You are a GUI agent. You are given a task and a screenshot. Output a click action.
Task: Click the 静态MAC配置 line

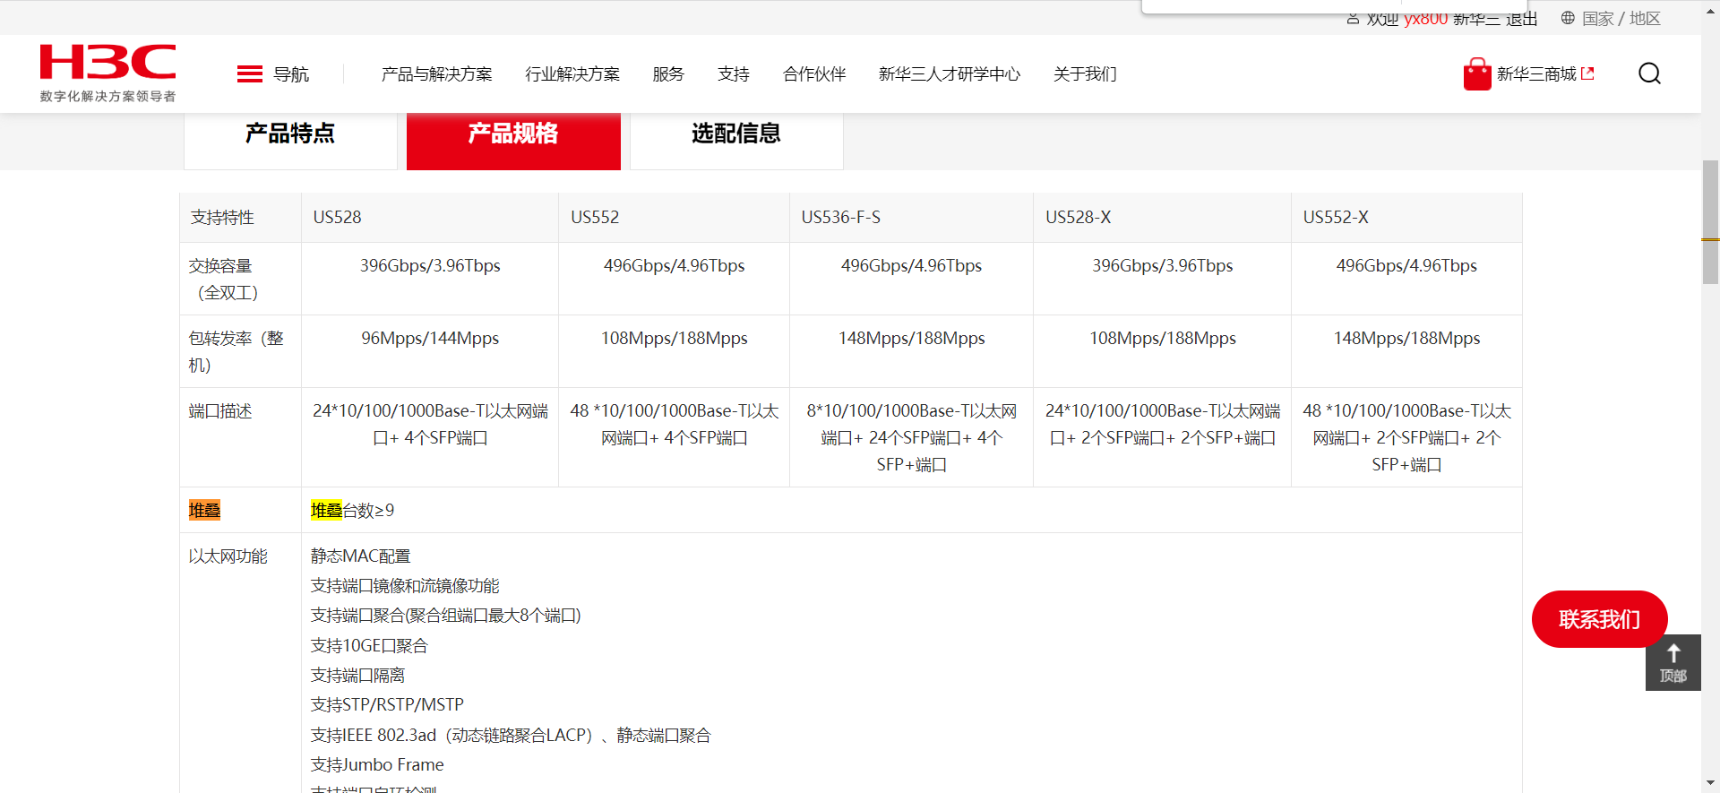click(361, 556)
